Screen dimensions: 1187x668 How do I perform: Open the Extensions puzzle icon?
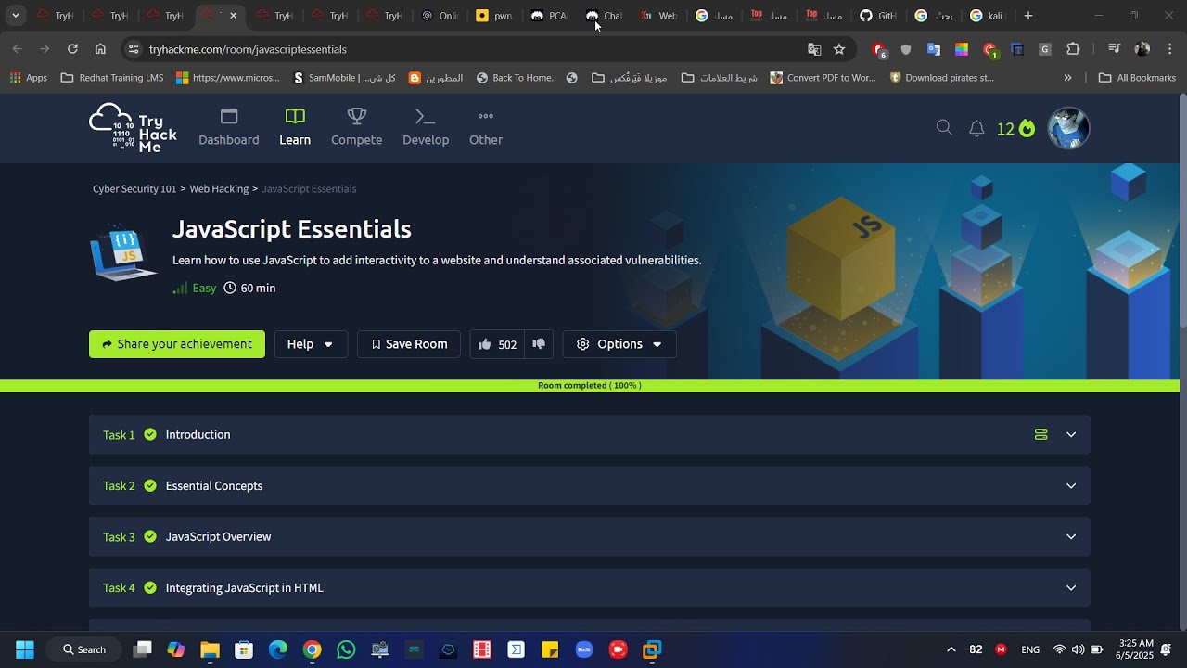pyautogui.click(x=1074, y=49)
